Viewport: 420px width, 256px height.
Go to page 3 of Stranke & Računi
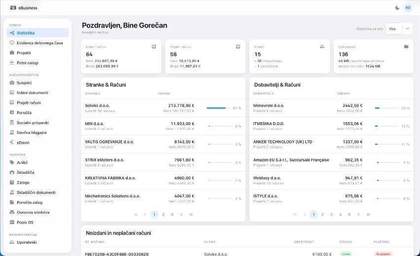[x=172, y=215]
